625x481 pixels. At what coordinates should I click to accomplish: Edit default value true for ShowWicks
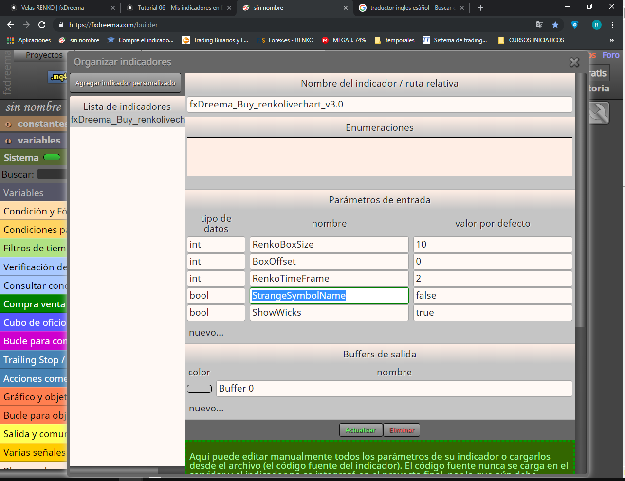493,313
